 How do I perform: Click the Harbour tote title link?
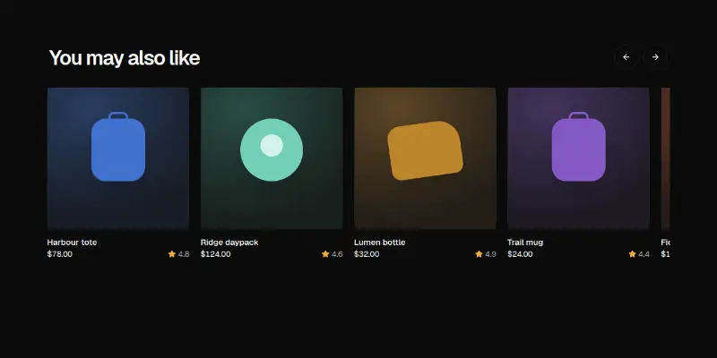coord(72,243)
